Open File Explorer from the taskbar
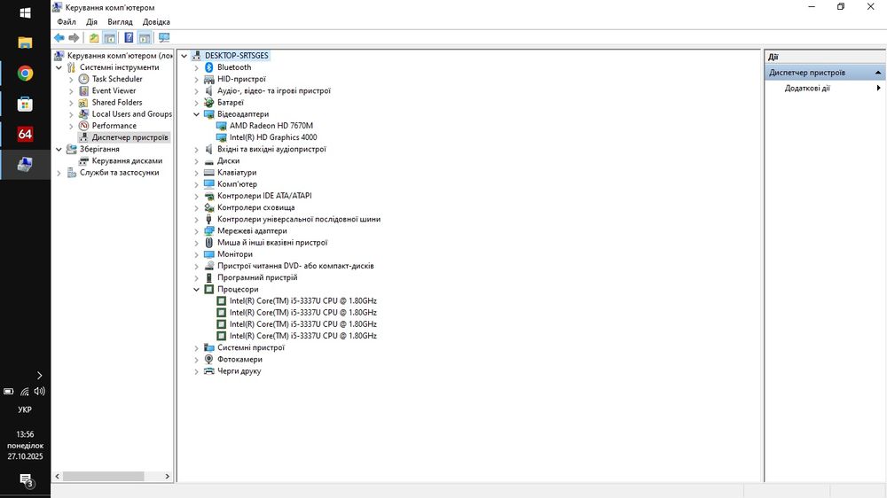Screen dimensions: 887x498 point(25,43)
